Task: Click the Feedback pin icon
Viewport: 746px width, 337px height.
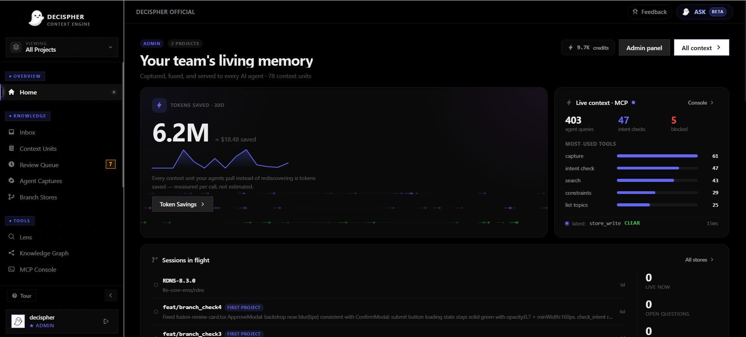Action: (x=635, y=12)
